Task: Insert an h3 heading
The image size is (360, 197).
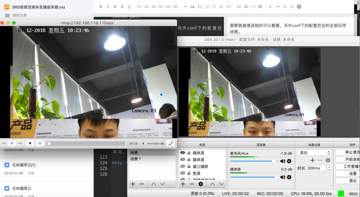Action: 154,7
